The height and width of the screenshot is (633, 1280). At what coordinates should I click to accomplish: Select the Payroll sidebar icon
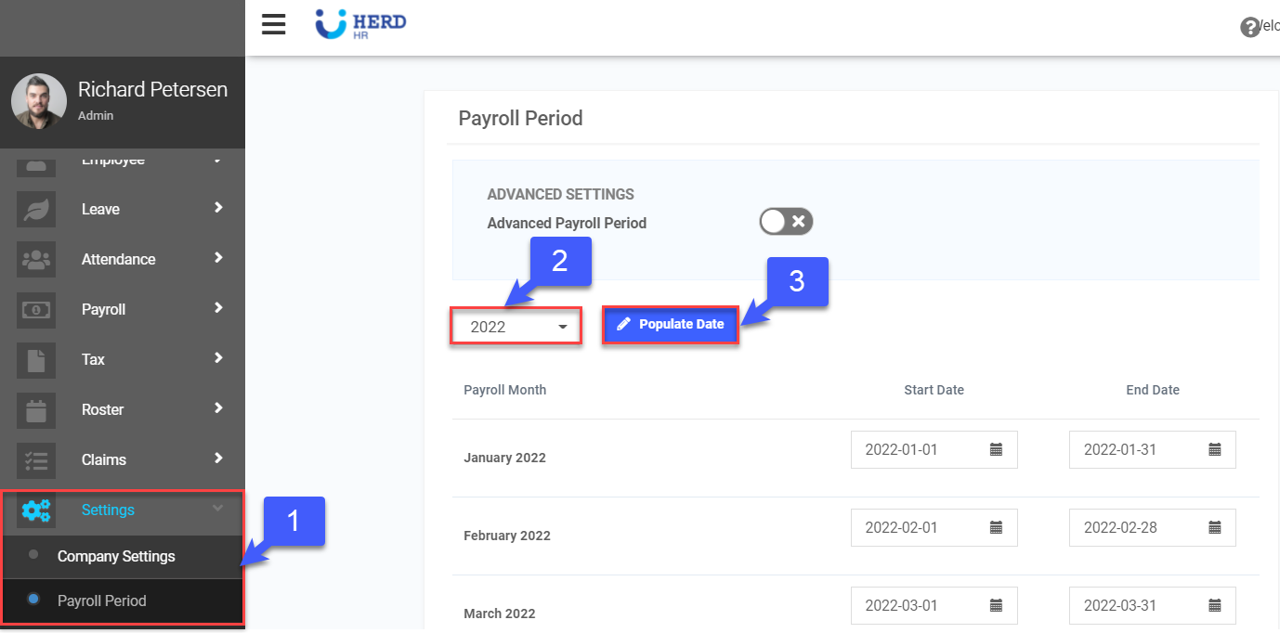[36, 309]
